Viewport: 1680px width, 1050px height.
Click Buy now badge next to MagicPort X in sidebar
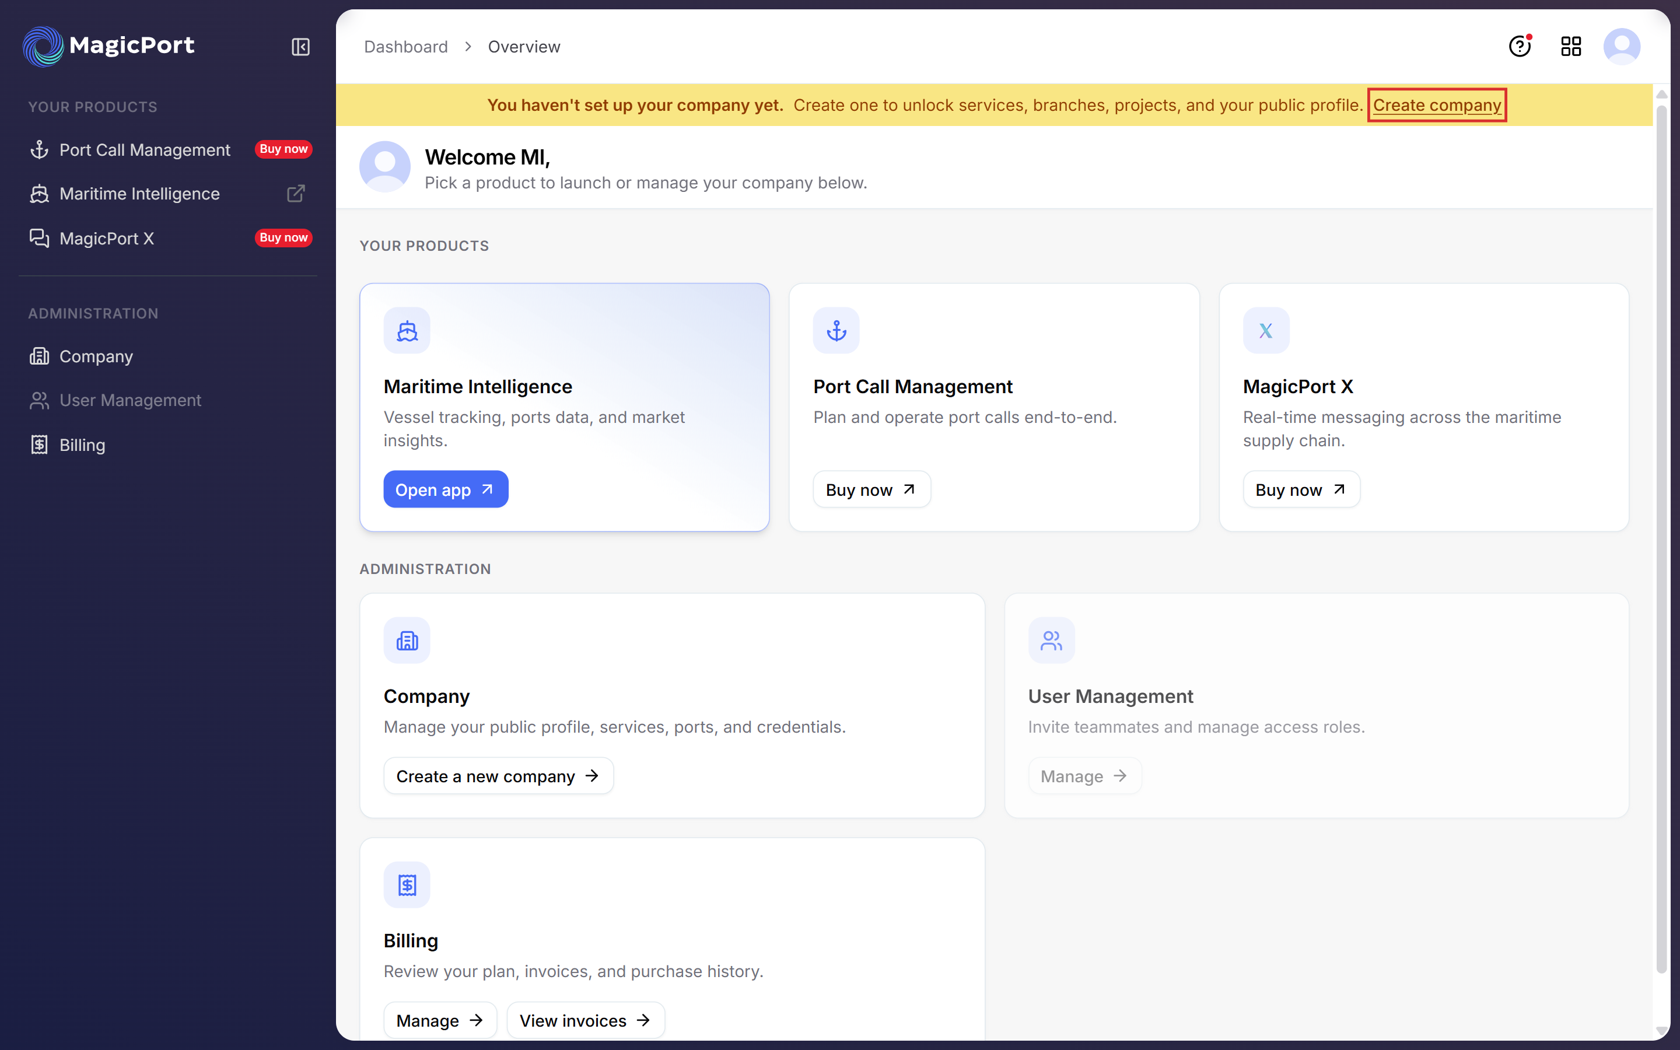click(283, 237)
